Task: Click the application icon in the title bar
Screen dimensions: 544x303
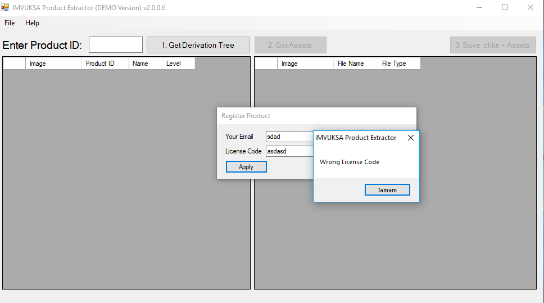Action: (x=5, y=7)
